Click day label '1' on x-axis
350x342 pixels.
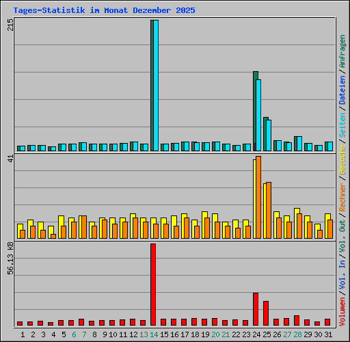(x=23, y=334)
